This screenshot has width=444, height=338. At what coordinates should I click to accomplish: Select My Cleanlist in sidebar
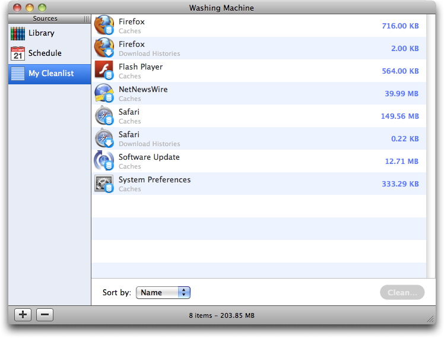(49, 74)
